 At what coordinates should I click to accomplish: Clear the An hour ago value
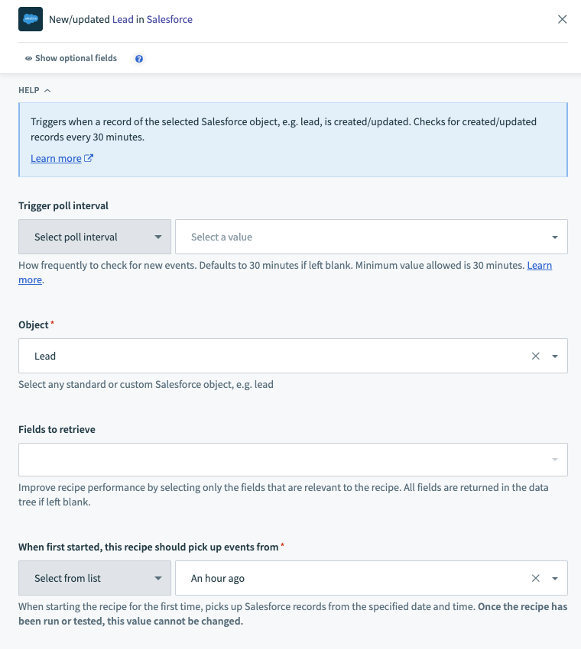point(535,579)
